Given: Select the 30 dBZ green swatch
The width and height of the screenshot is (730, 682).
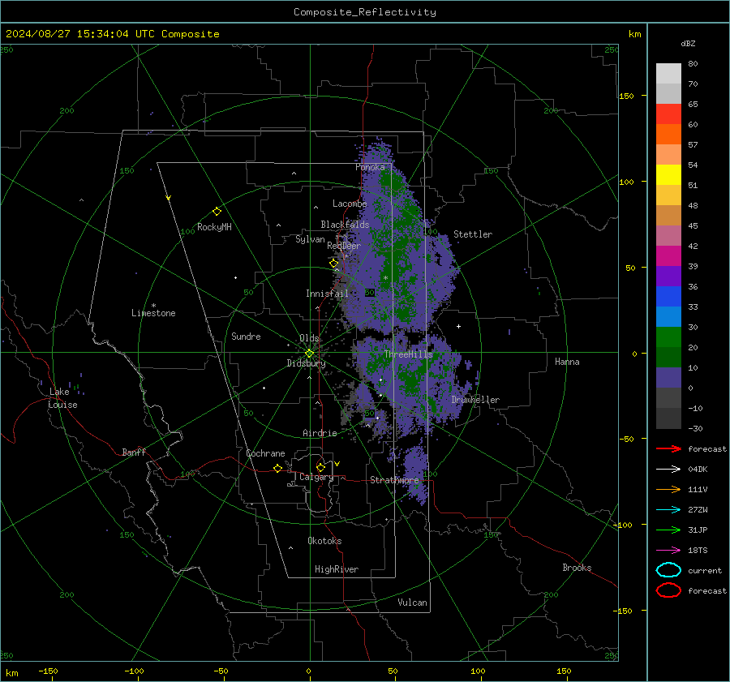Looking at the screenshot, I should tap(668, 337).
